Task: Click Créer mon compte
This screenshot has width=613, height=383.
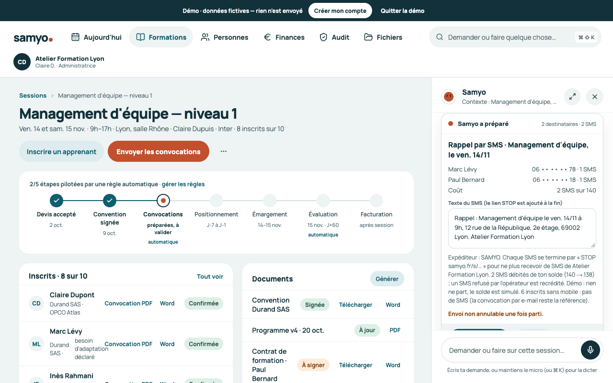Action: point(340,11)
